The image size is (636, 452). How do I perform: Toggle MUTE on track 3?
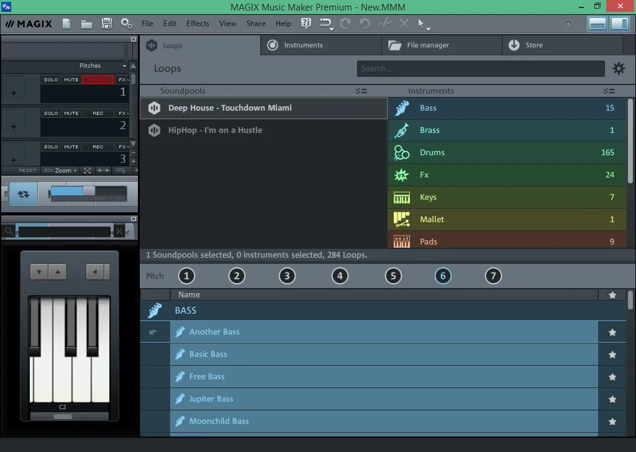coord(71,147)
